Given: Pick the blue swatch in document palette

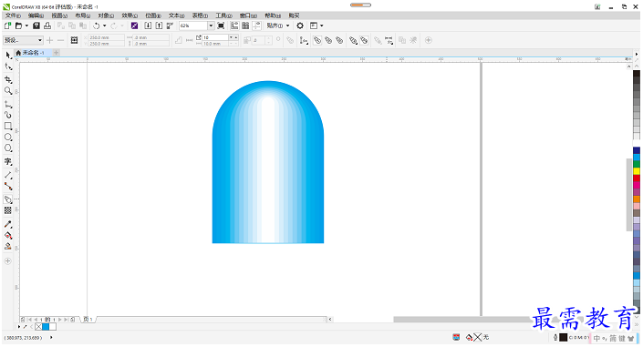Looking at the screenshot, I should 46,327.
